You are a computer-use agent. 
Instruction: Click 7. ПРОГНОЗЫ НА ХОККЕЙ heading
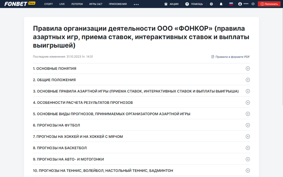(78, 137)
